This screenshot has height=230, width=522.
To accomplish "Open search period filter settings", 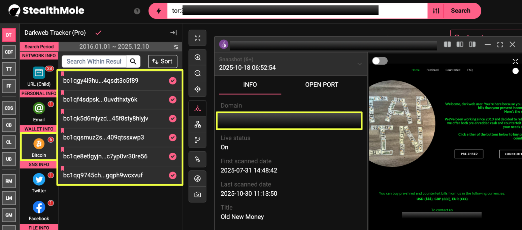I will (x=176, y=47).
